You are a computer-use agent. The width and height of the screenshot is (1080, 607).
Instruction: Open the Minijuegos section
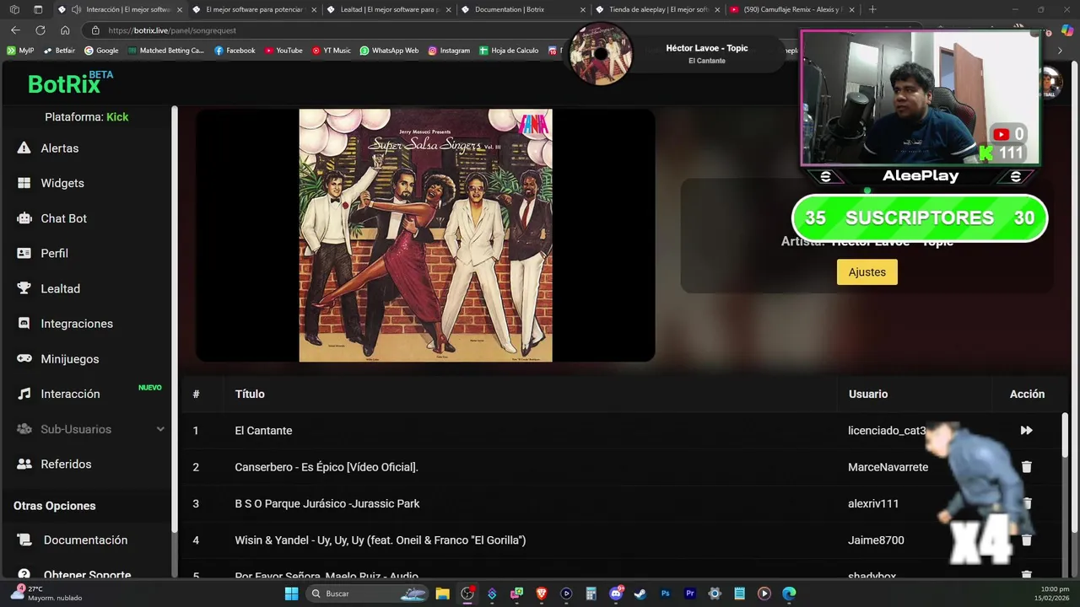pyautogui.click(x=69, y=359)
